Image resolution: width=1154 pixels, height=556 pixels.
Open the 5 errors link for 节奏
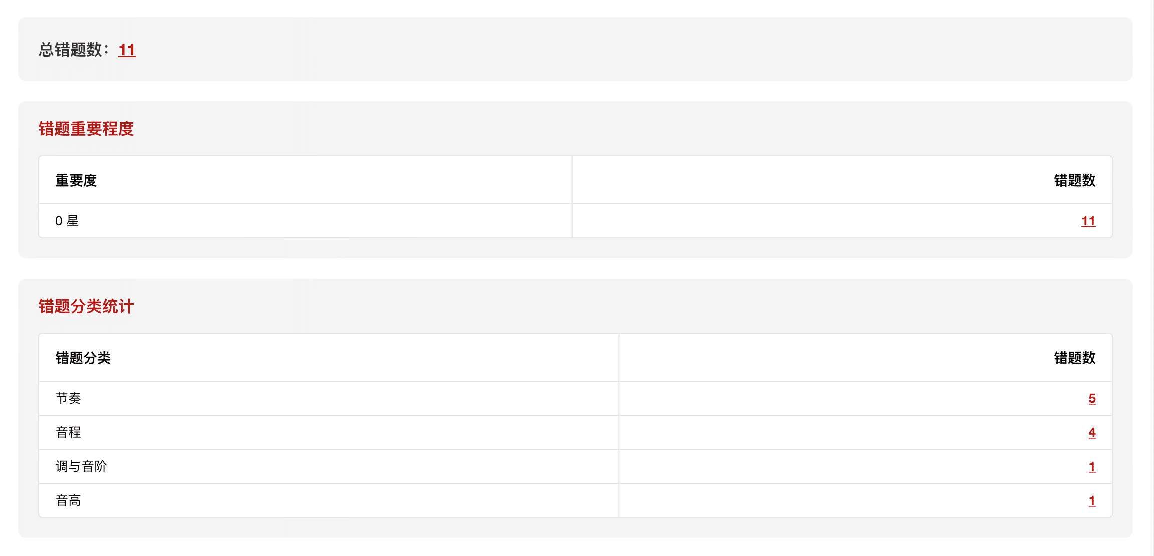[1092, 399]
